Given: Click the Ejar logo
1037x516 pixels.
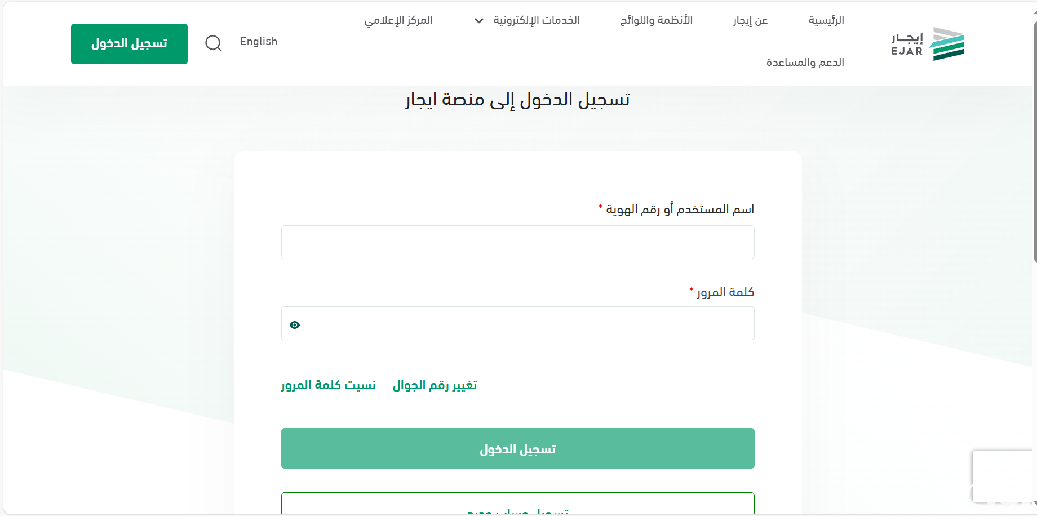Looking at the screenshot, I should pyautogui.click(x=928, y=44).
